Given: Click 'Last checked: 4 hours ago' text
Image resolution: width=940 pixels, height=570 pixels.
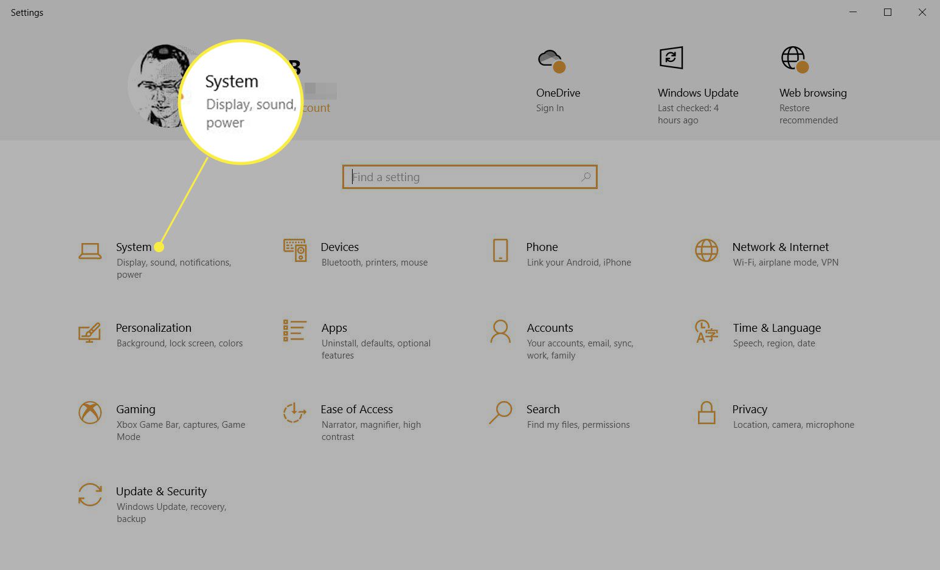Looking at the screenshot, I should pos(688,114).
